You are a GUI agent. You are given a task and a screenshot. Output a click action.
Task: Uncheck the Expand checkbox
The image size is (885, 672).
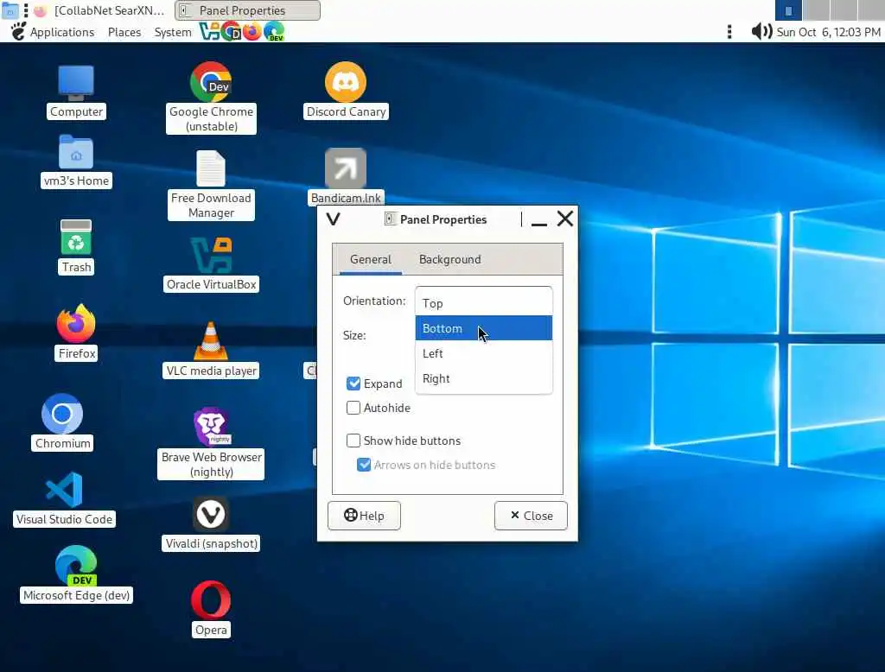[x=353, y=384]
